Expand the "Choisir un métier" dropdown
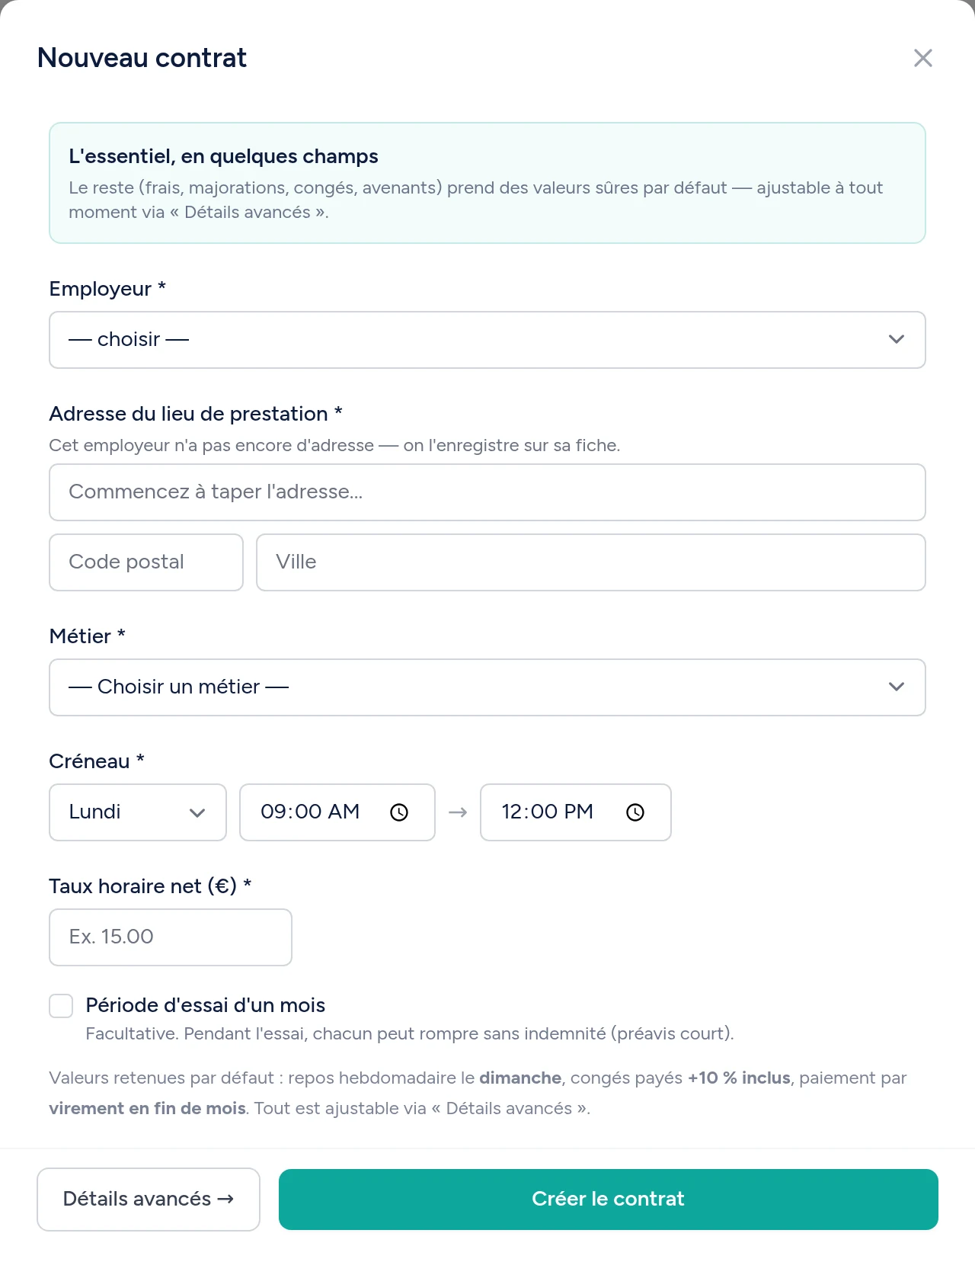Screen dimensions: 975x1262 487,687
